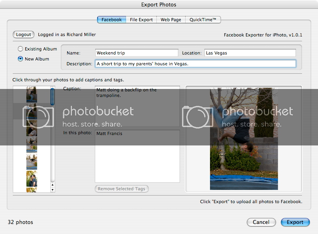Screen dimensions: 318x234
Task: Open the File Export tab
Action: (141, 20)
